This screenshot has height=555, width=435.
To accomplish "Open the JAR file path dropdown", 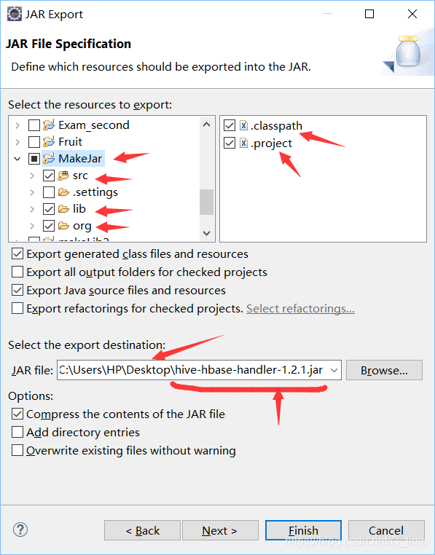I will (x=334, y=370).
